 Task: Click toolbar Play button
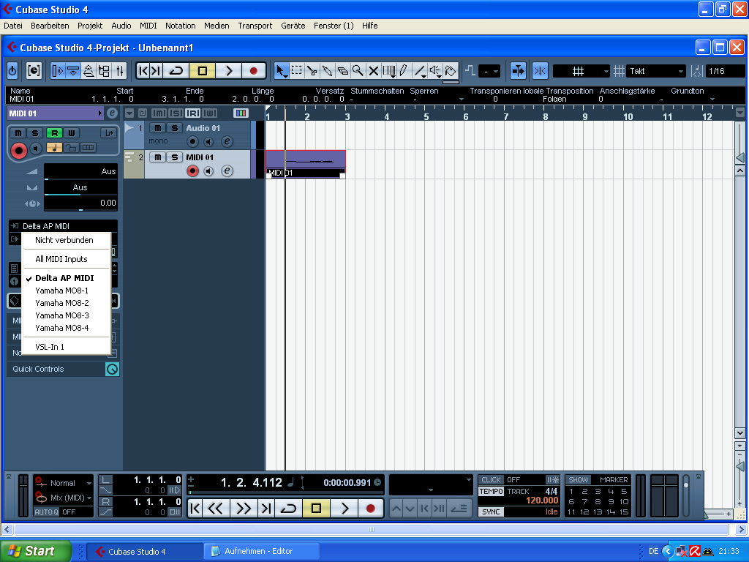(x=228, y=71)
